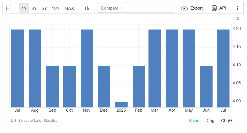Select the Value display mode

click(x=194, y=121)
